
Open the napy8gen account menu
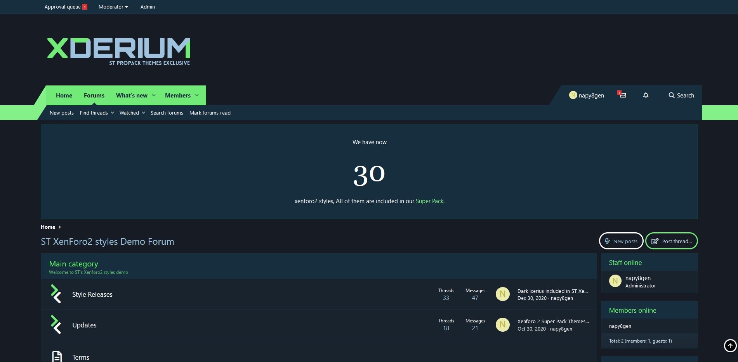tap(587, 95)
